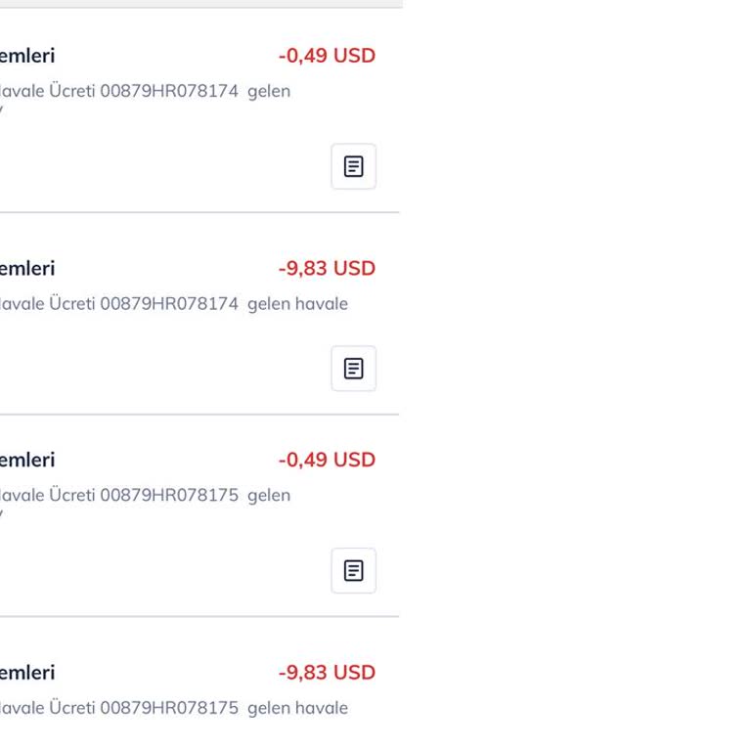This screenshot has width=751, height=751.
Task: Select title of the third transaction row
Action: [x=27, y=460]
